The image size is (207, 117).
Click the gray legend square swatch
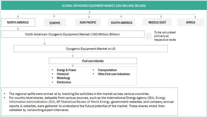[149, 36]
